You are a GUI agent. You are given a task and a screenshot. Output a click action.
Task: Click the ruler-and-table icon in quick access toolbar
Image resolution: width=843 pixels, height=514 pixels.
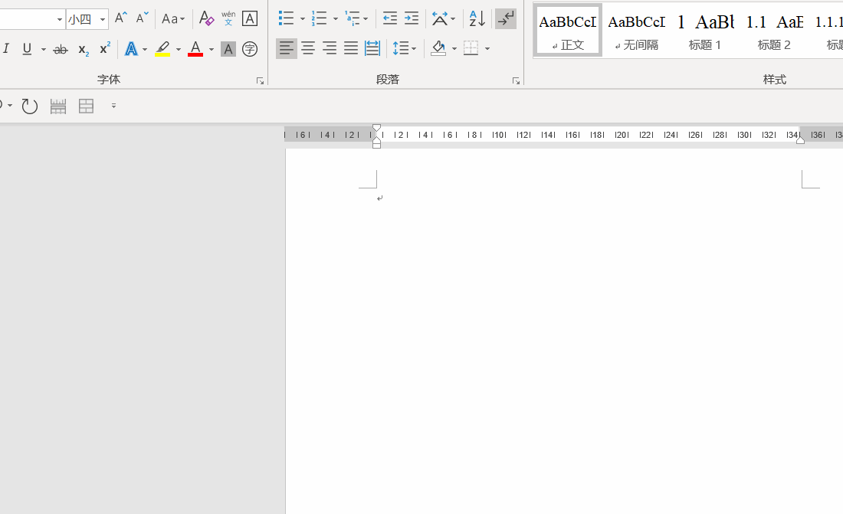click(x=58, y=106)
